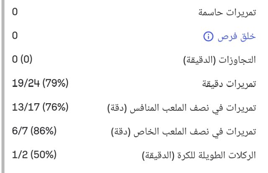Click the 0 value for خلق فرص

pos(15,36)
